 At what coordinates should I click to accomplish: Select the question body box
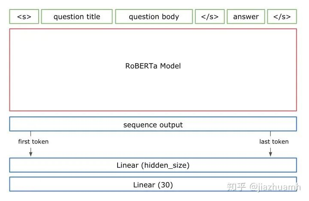pyautogui.click(x=154, y=17)
